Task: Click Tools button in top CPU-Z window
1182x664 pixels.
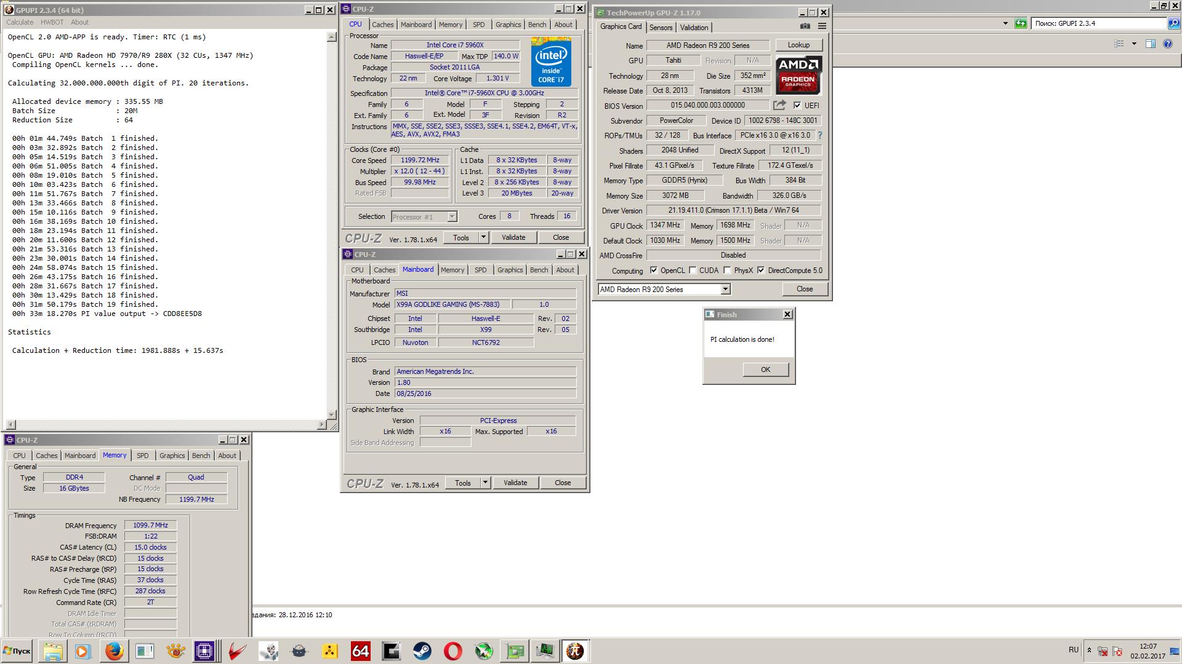Action: pos(461,237)
